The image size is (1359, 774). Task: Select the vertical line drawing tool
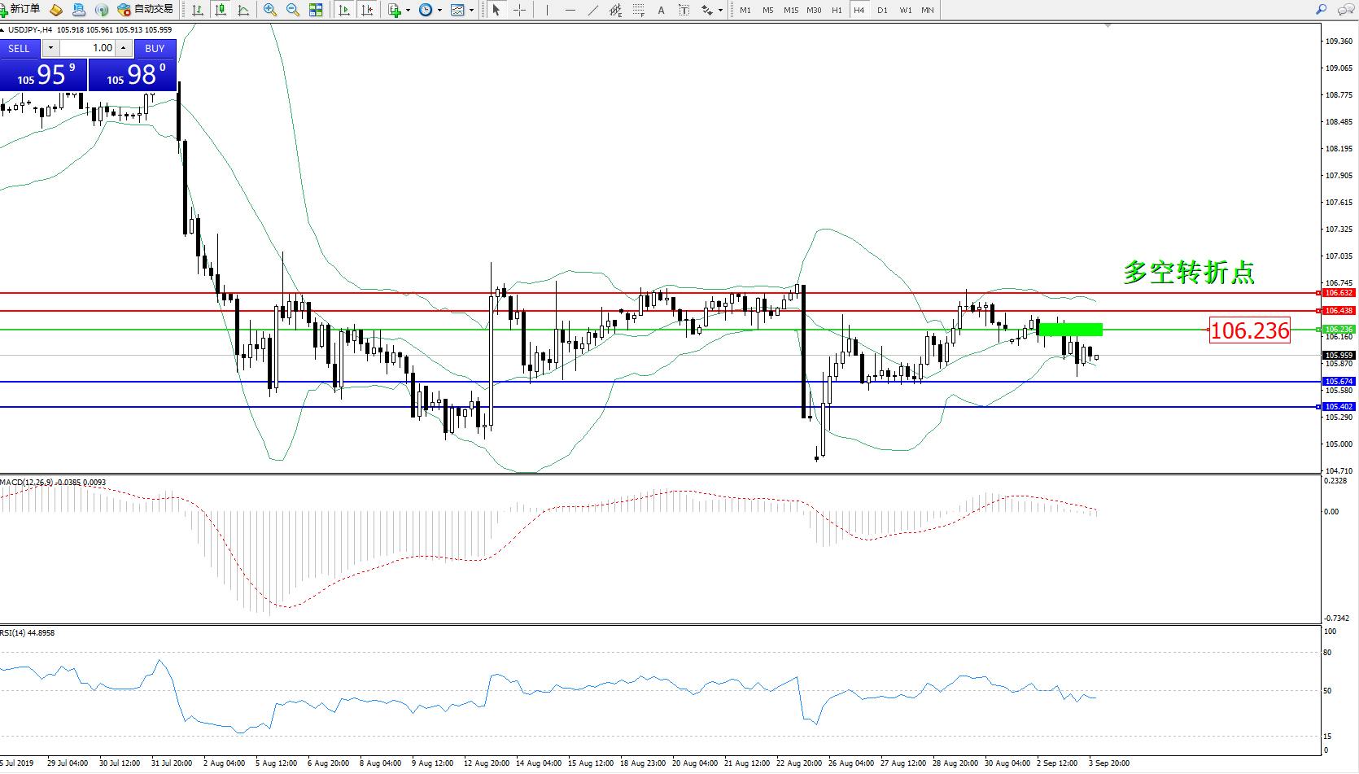(x=548, y=10)
